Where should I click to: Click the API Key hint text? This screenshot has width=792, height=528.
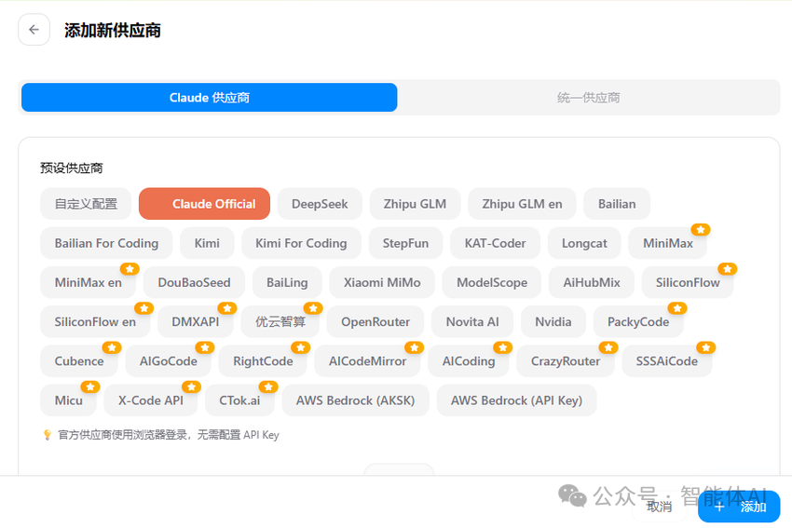coord(169,435)
